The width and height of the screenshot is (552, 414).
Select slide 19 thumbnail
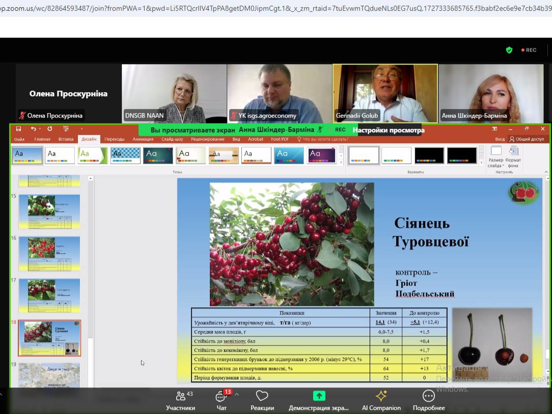49,375
